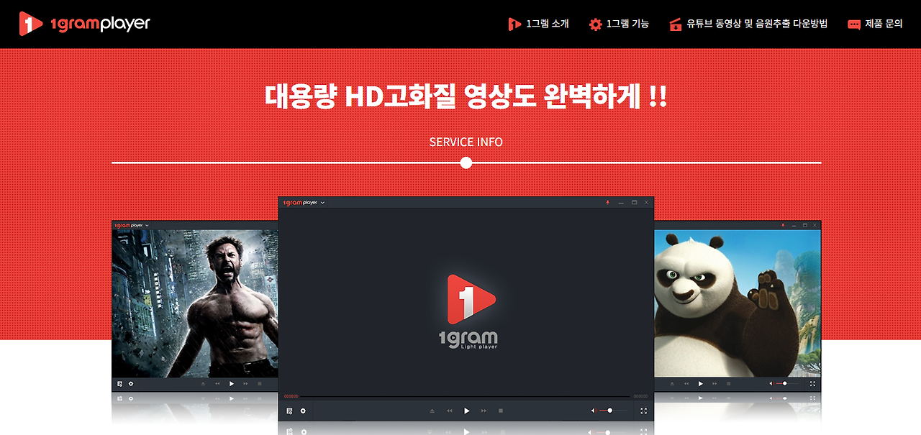Minimize the right panda player window

pyautogui.click(x=794, y=225)
